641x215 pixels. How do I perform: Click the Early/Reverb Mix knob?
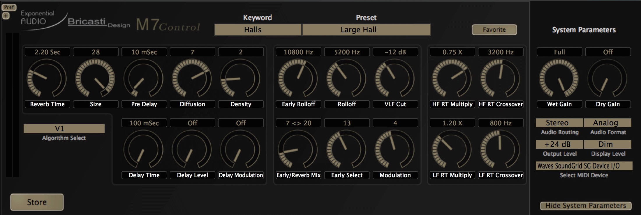pos(298,149)
